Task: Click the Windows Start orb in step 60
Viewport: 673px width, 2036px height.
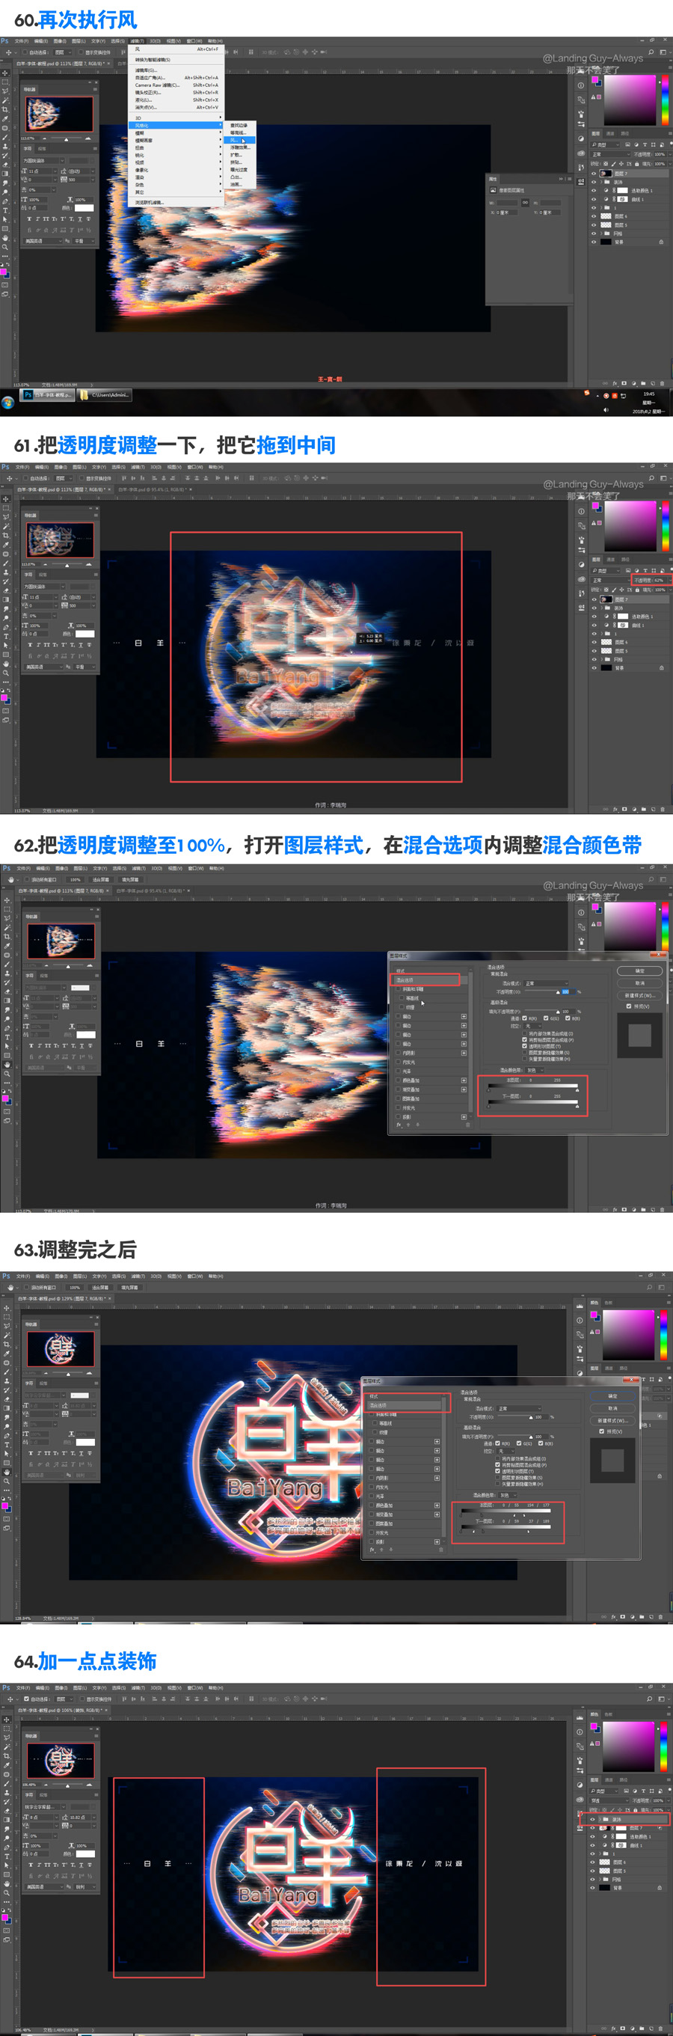Action: coord(8,403)
